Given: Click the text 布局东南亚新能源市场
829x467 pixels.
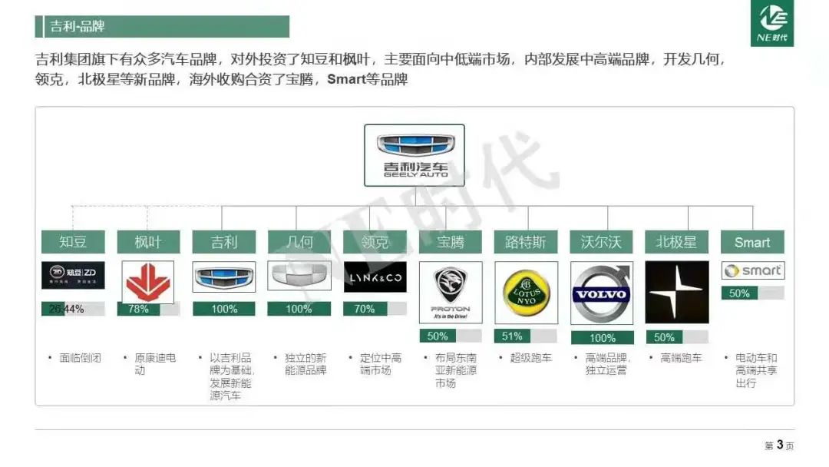Looking at the screenshot, I should pos(455,370).
